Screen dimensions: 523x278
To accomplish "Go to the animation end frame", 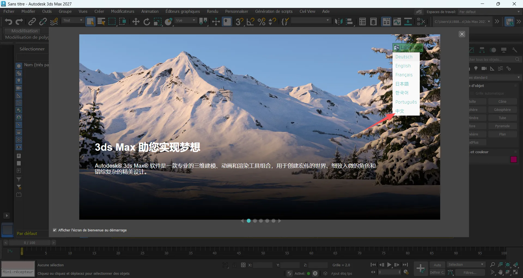I will (x=405, y=265).
